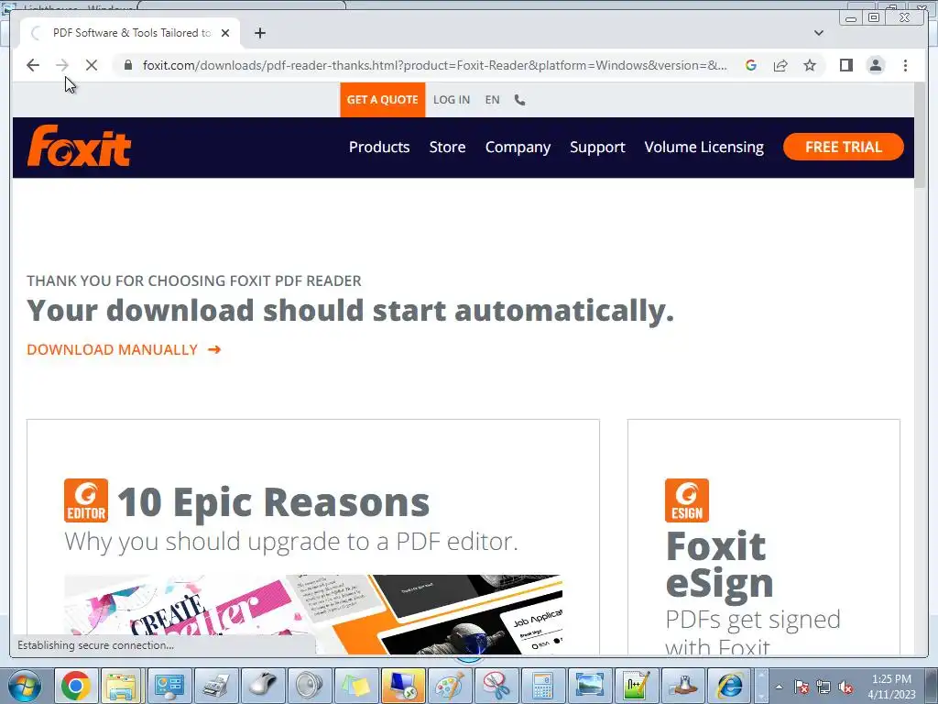The image size is (938, 704).
Task: Open a new browser tab
Action: coord(259,33)
